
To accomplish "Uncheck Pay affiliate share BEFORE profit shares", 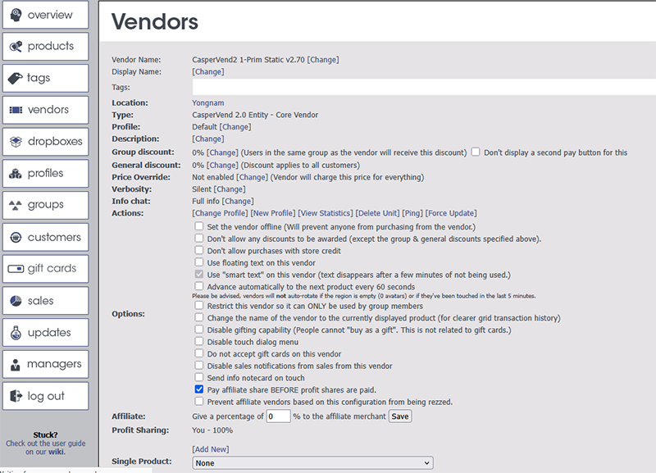I will tap(199, 390).
